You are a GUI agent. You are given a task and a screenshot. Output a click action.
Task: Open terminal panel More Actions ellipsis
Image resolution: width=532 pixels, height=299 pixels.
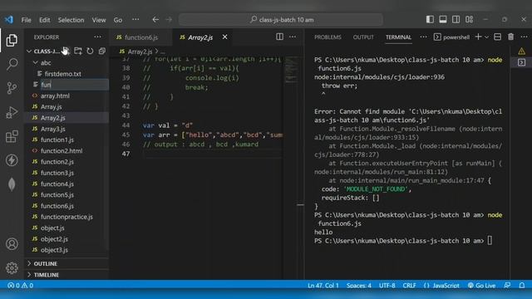[525, 37]
